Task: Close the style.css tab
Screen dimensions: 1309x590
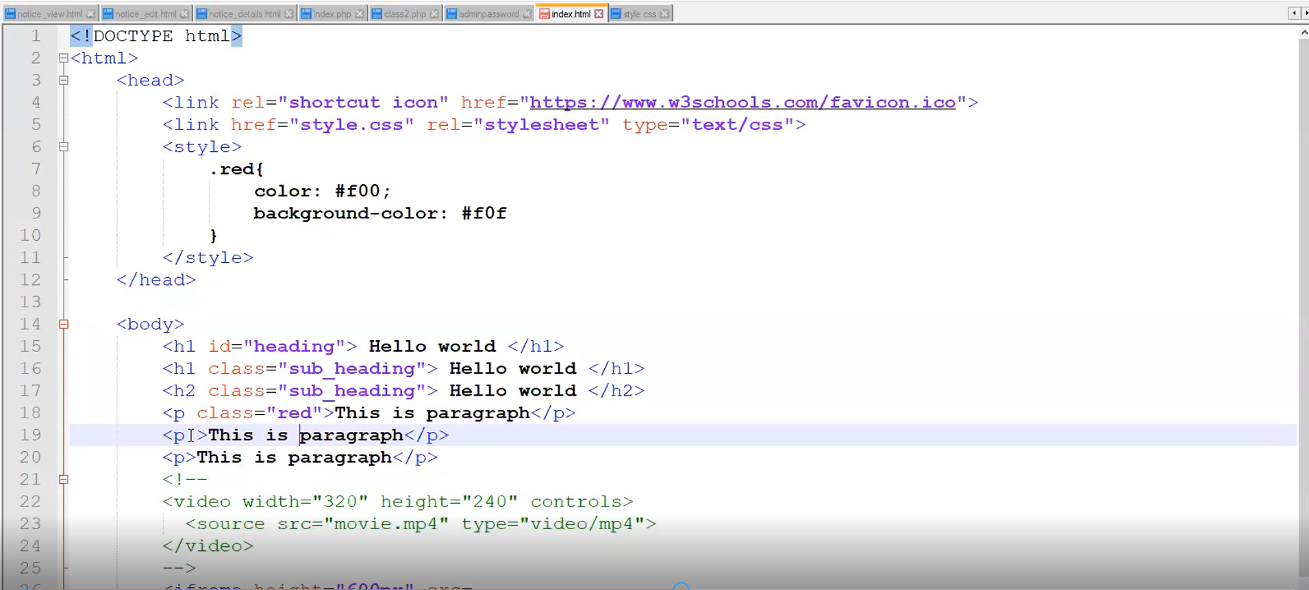Action: click(x=664, y=14)
